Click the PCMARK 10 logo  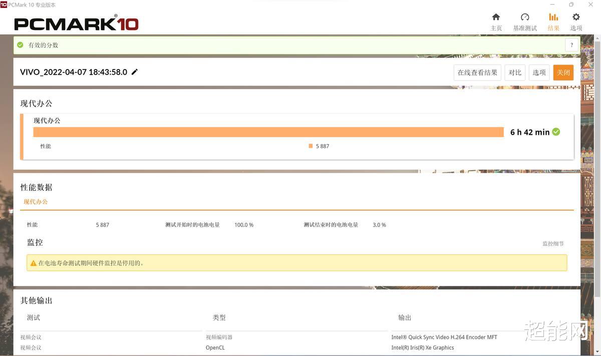76,23
